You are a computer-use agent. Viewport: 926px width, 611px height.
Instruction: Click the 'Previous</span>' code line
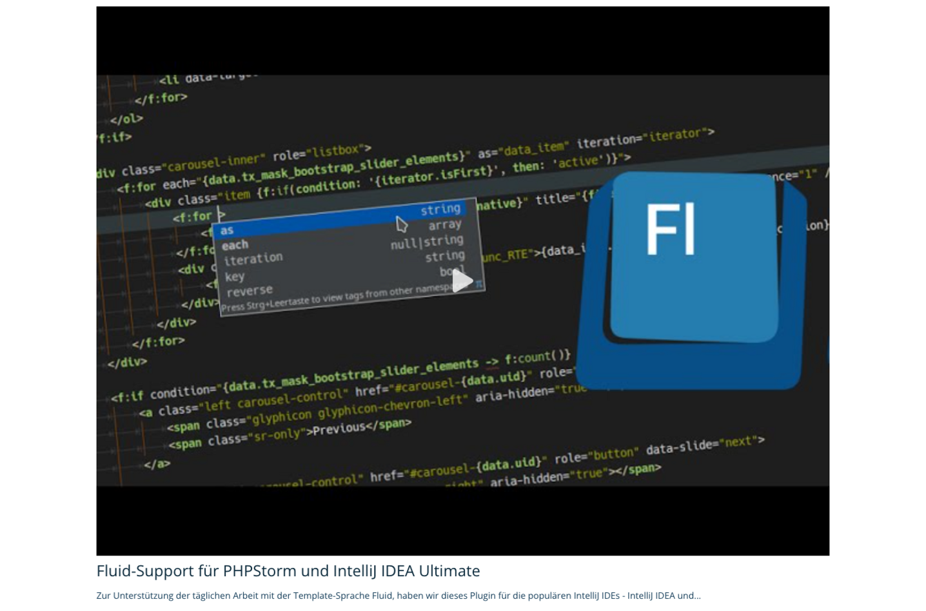[358, 427]
